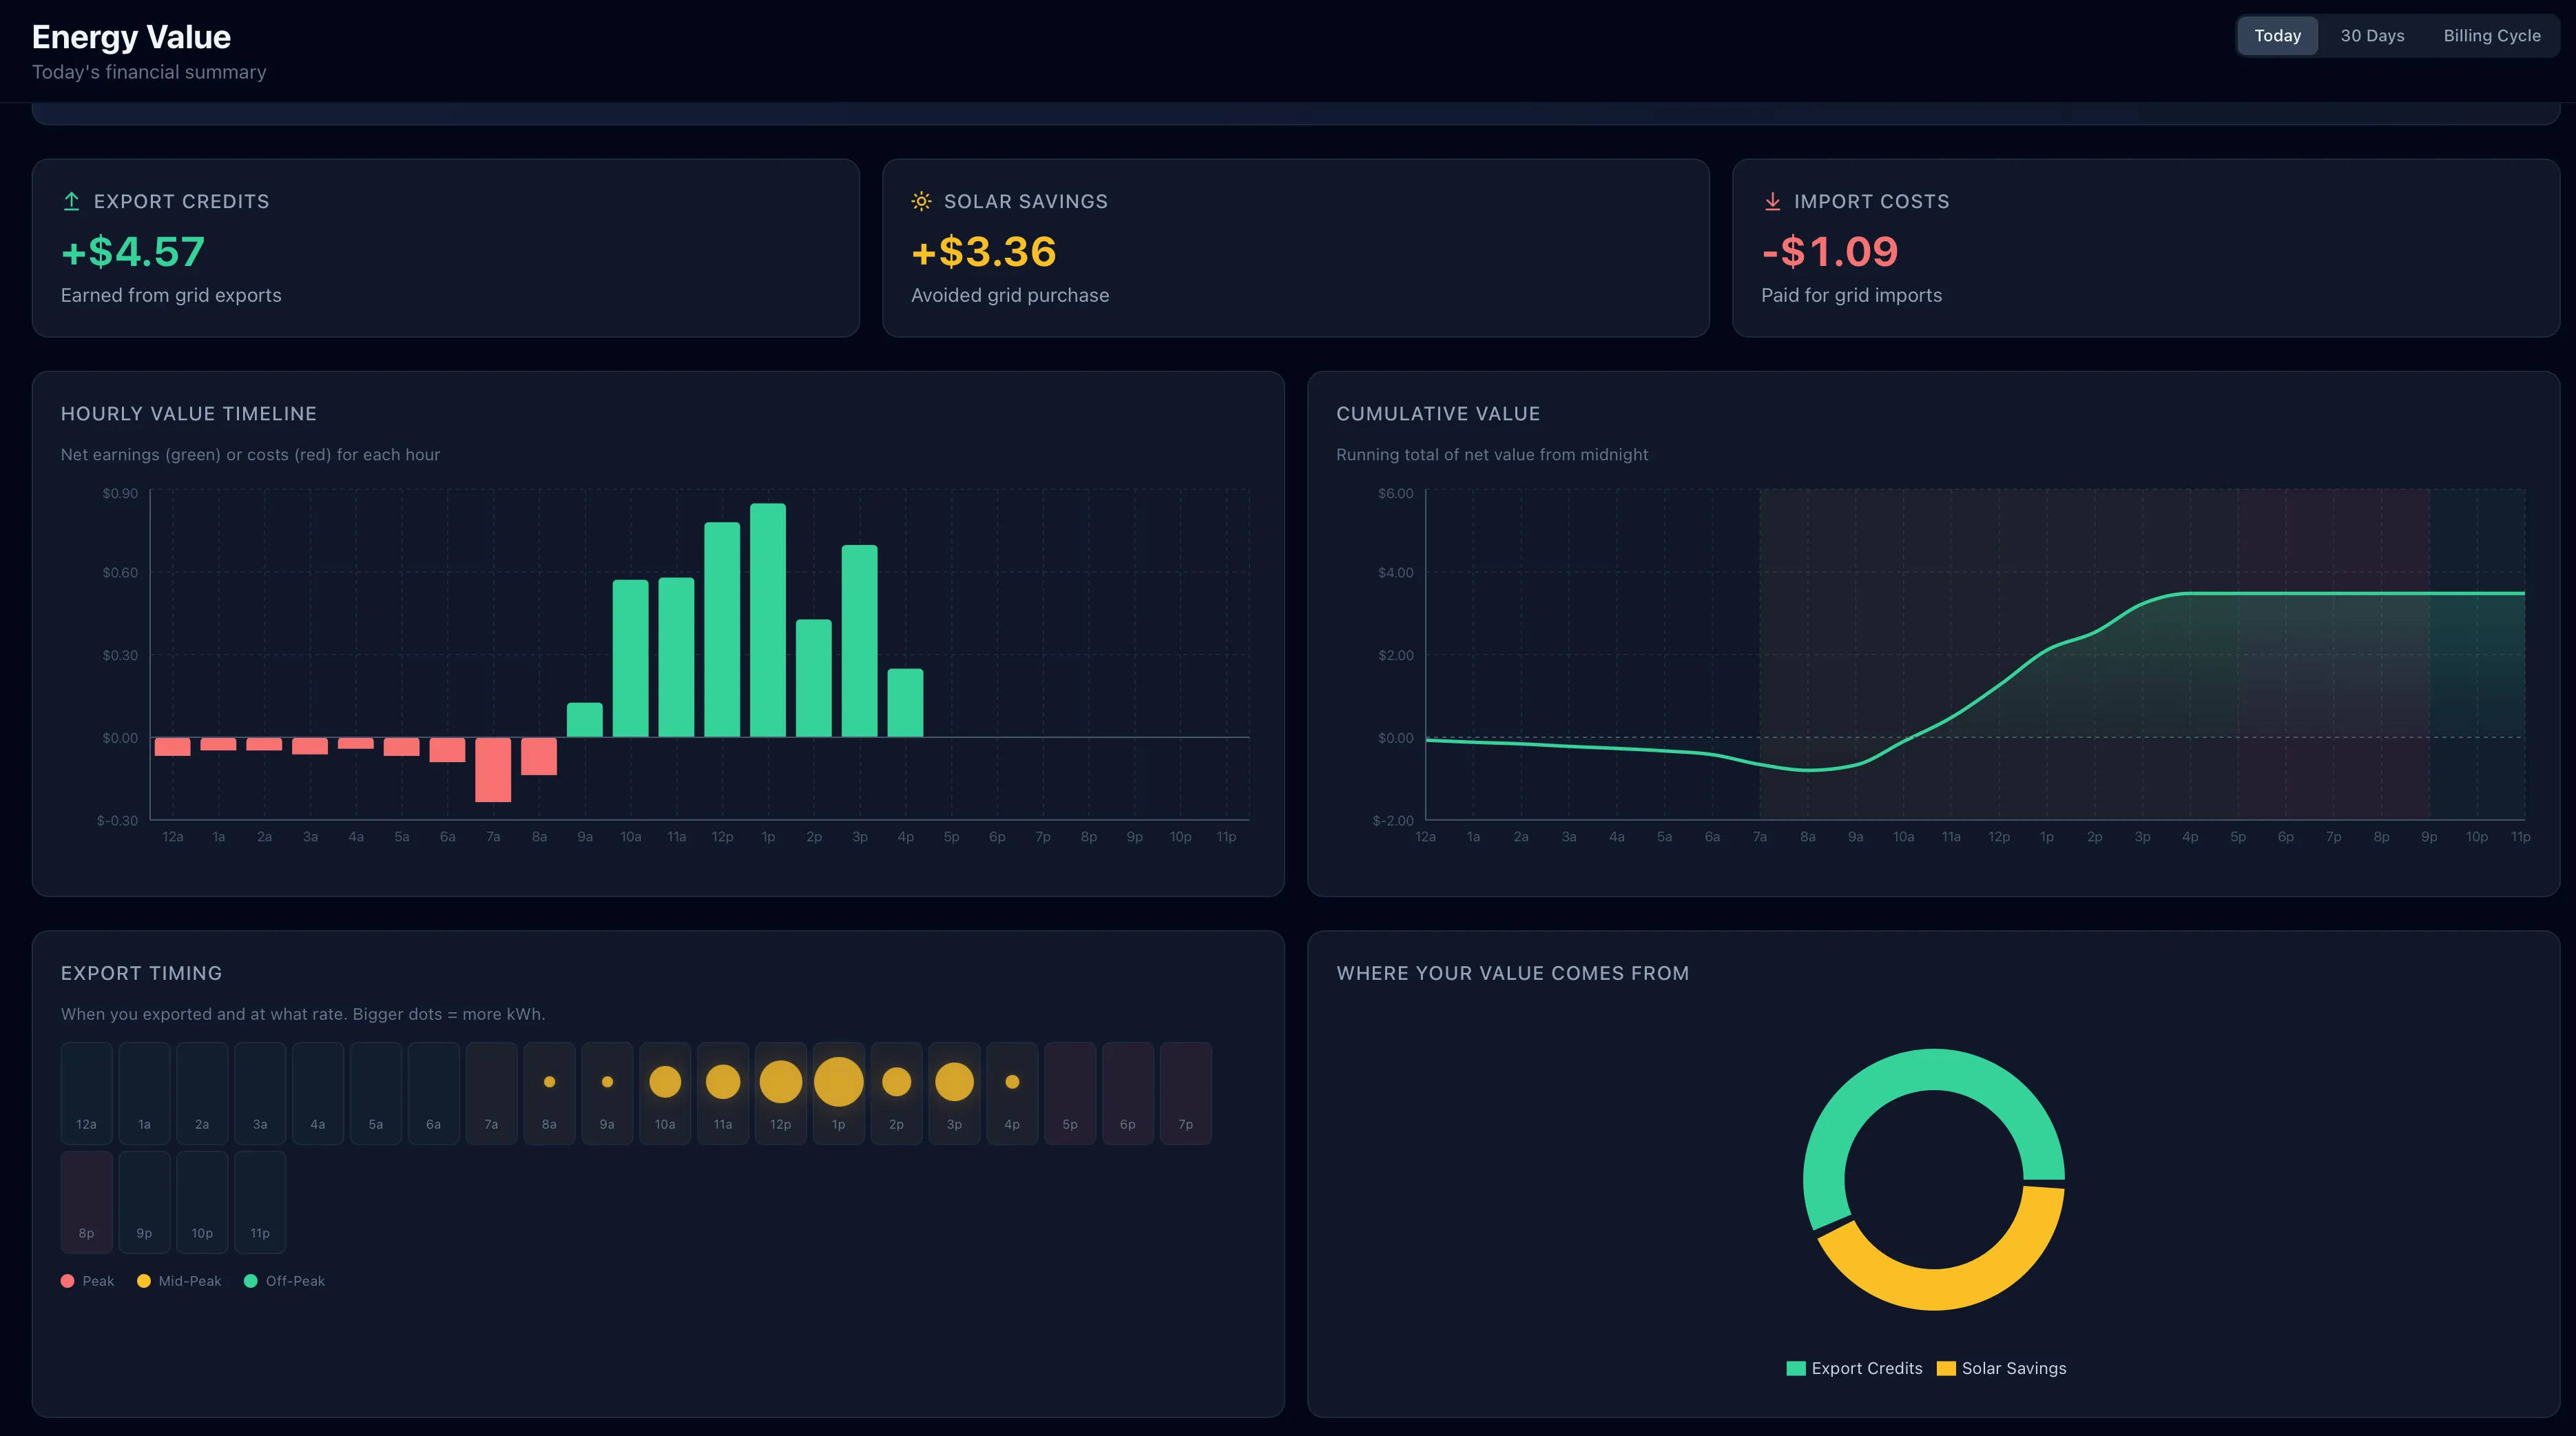Select the 2p export timing dot
The height and width of the screenshot is (1436, 2576).
(x=896, y=1082)
